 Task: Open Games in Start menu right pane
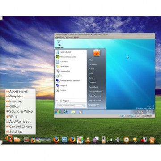pos(91,78)
